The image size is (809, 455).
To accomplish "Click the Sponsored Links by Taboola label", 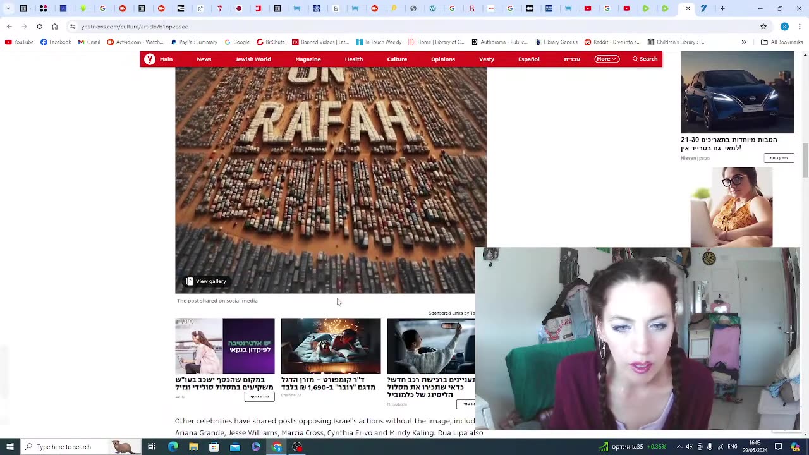I will (451, 313).
